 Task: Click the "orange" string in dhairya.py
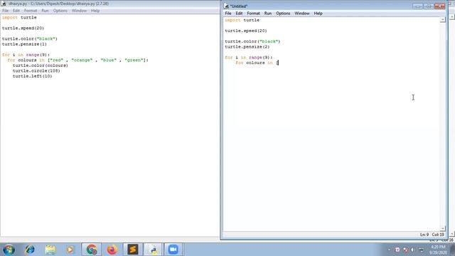[82, 60]
